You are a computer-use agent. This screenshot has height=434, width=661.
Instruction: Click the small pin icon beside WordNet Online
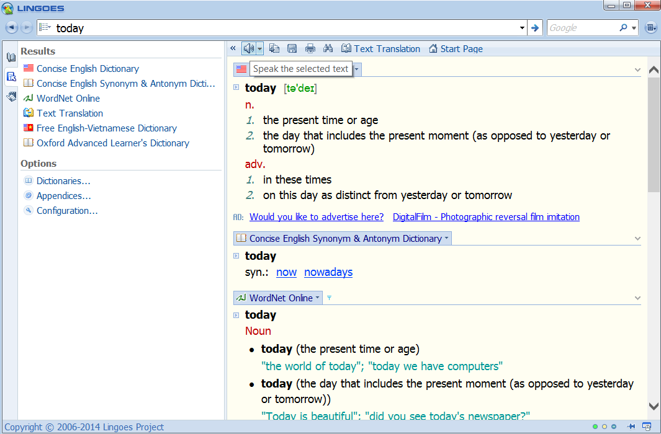[329, 298]
